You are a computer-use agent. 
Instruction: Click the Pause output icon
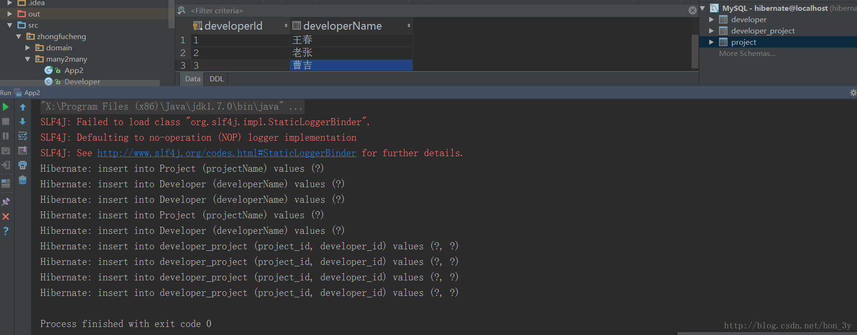tap(6, 136)
